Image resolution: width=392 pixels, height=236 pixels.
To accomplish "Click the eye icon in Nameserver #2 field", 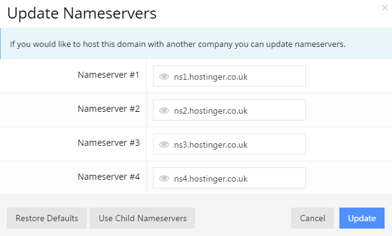I will 164,111.
